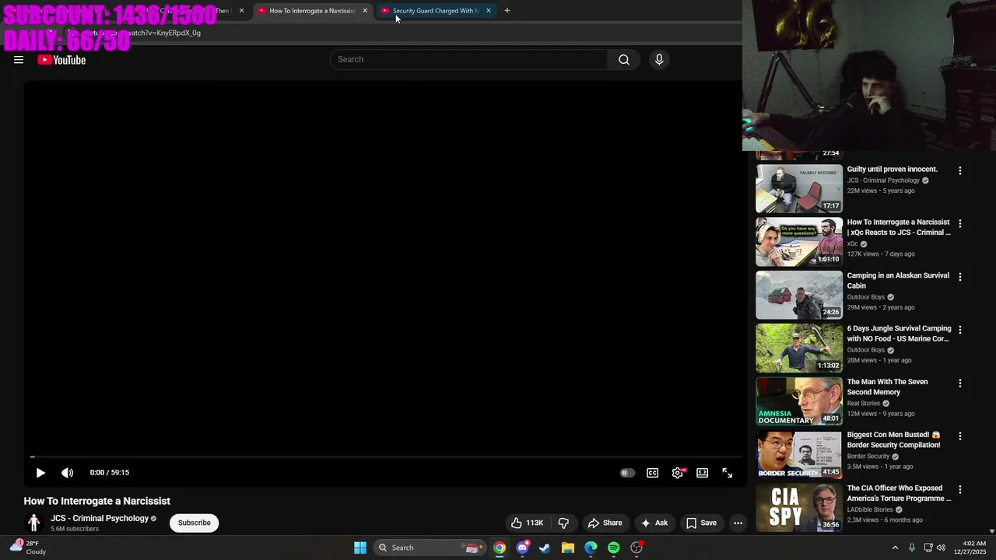Open Border Security channel link

[868, 457]
